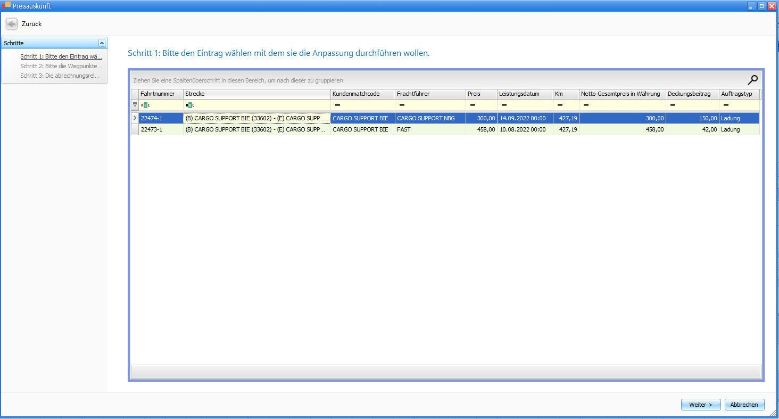Click the ABC filter operator for Strecke
The height and width of the screenshot is (419, 779).
pyautogui.click(x=190, y=105)
